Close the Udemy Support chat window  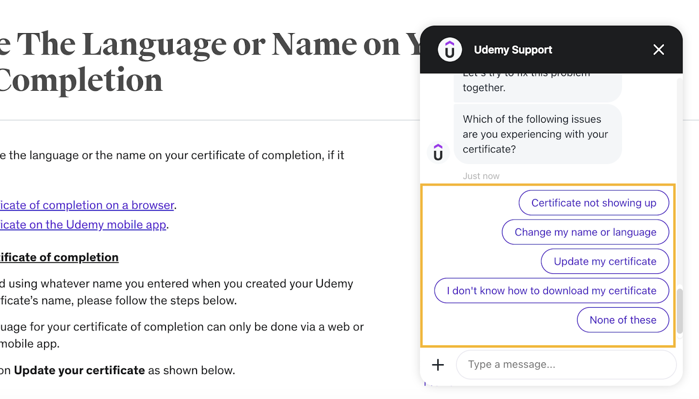[658, 50]
